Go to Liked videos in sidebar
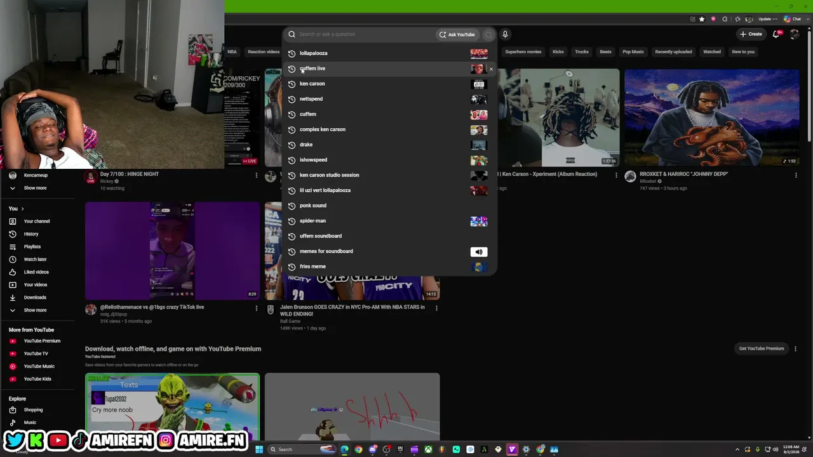The width and height of the screenshot is (813, 457). (36, 272)
